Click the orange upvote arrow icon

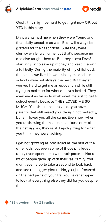(7, 203)
